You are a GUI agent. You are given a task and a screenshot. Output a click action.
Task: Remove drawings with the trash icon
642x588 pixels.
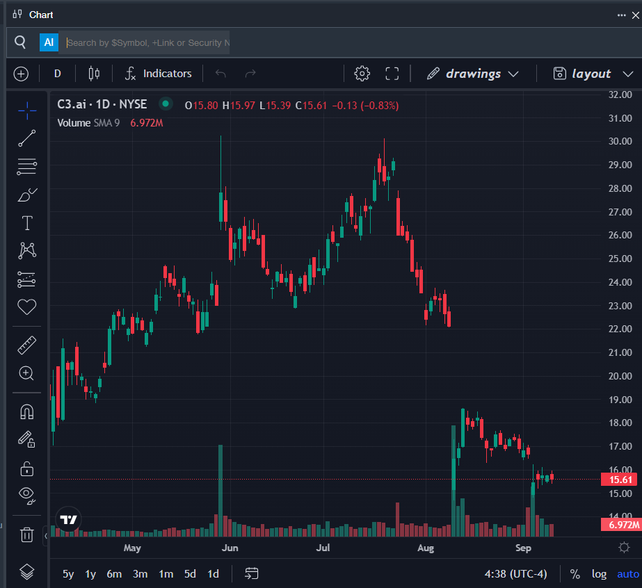pos(27,534)
